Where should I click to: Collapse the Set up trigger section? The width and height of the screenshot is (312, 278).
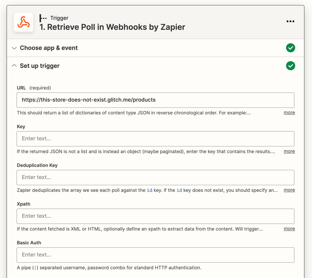pos(14,66)
